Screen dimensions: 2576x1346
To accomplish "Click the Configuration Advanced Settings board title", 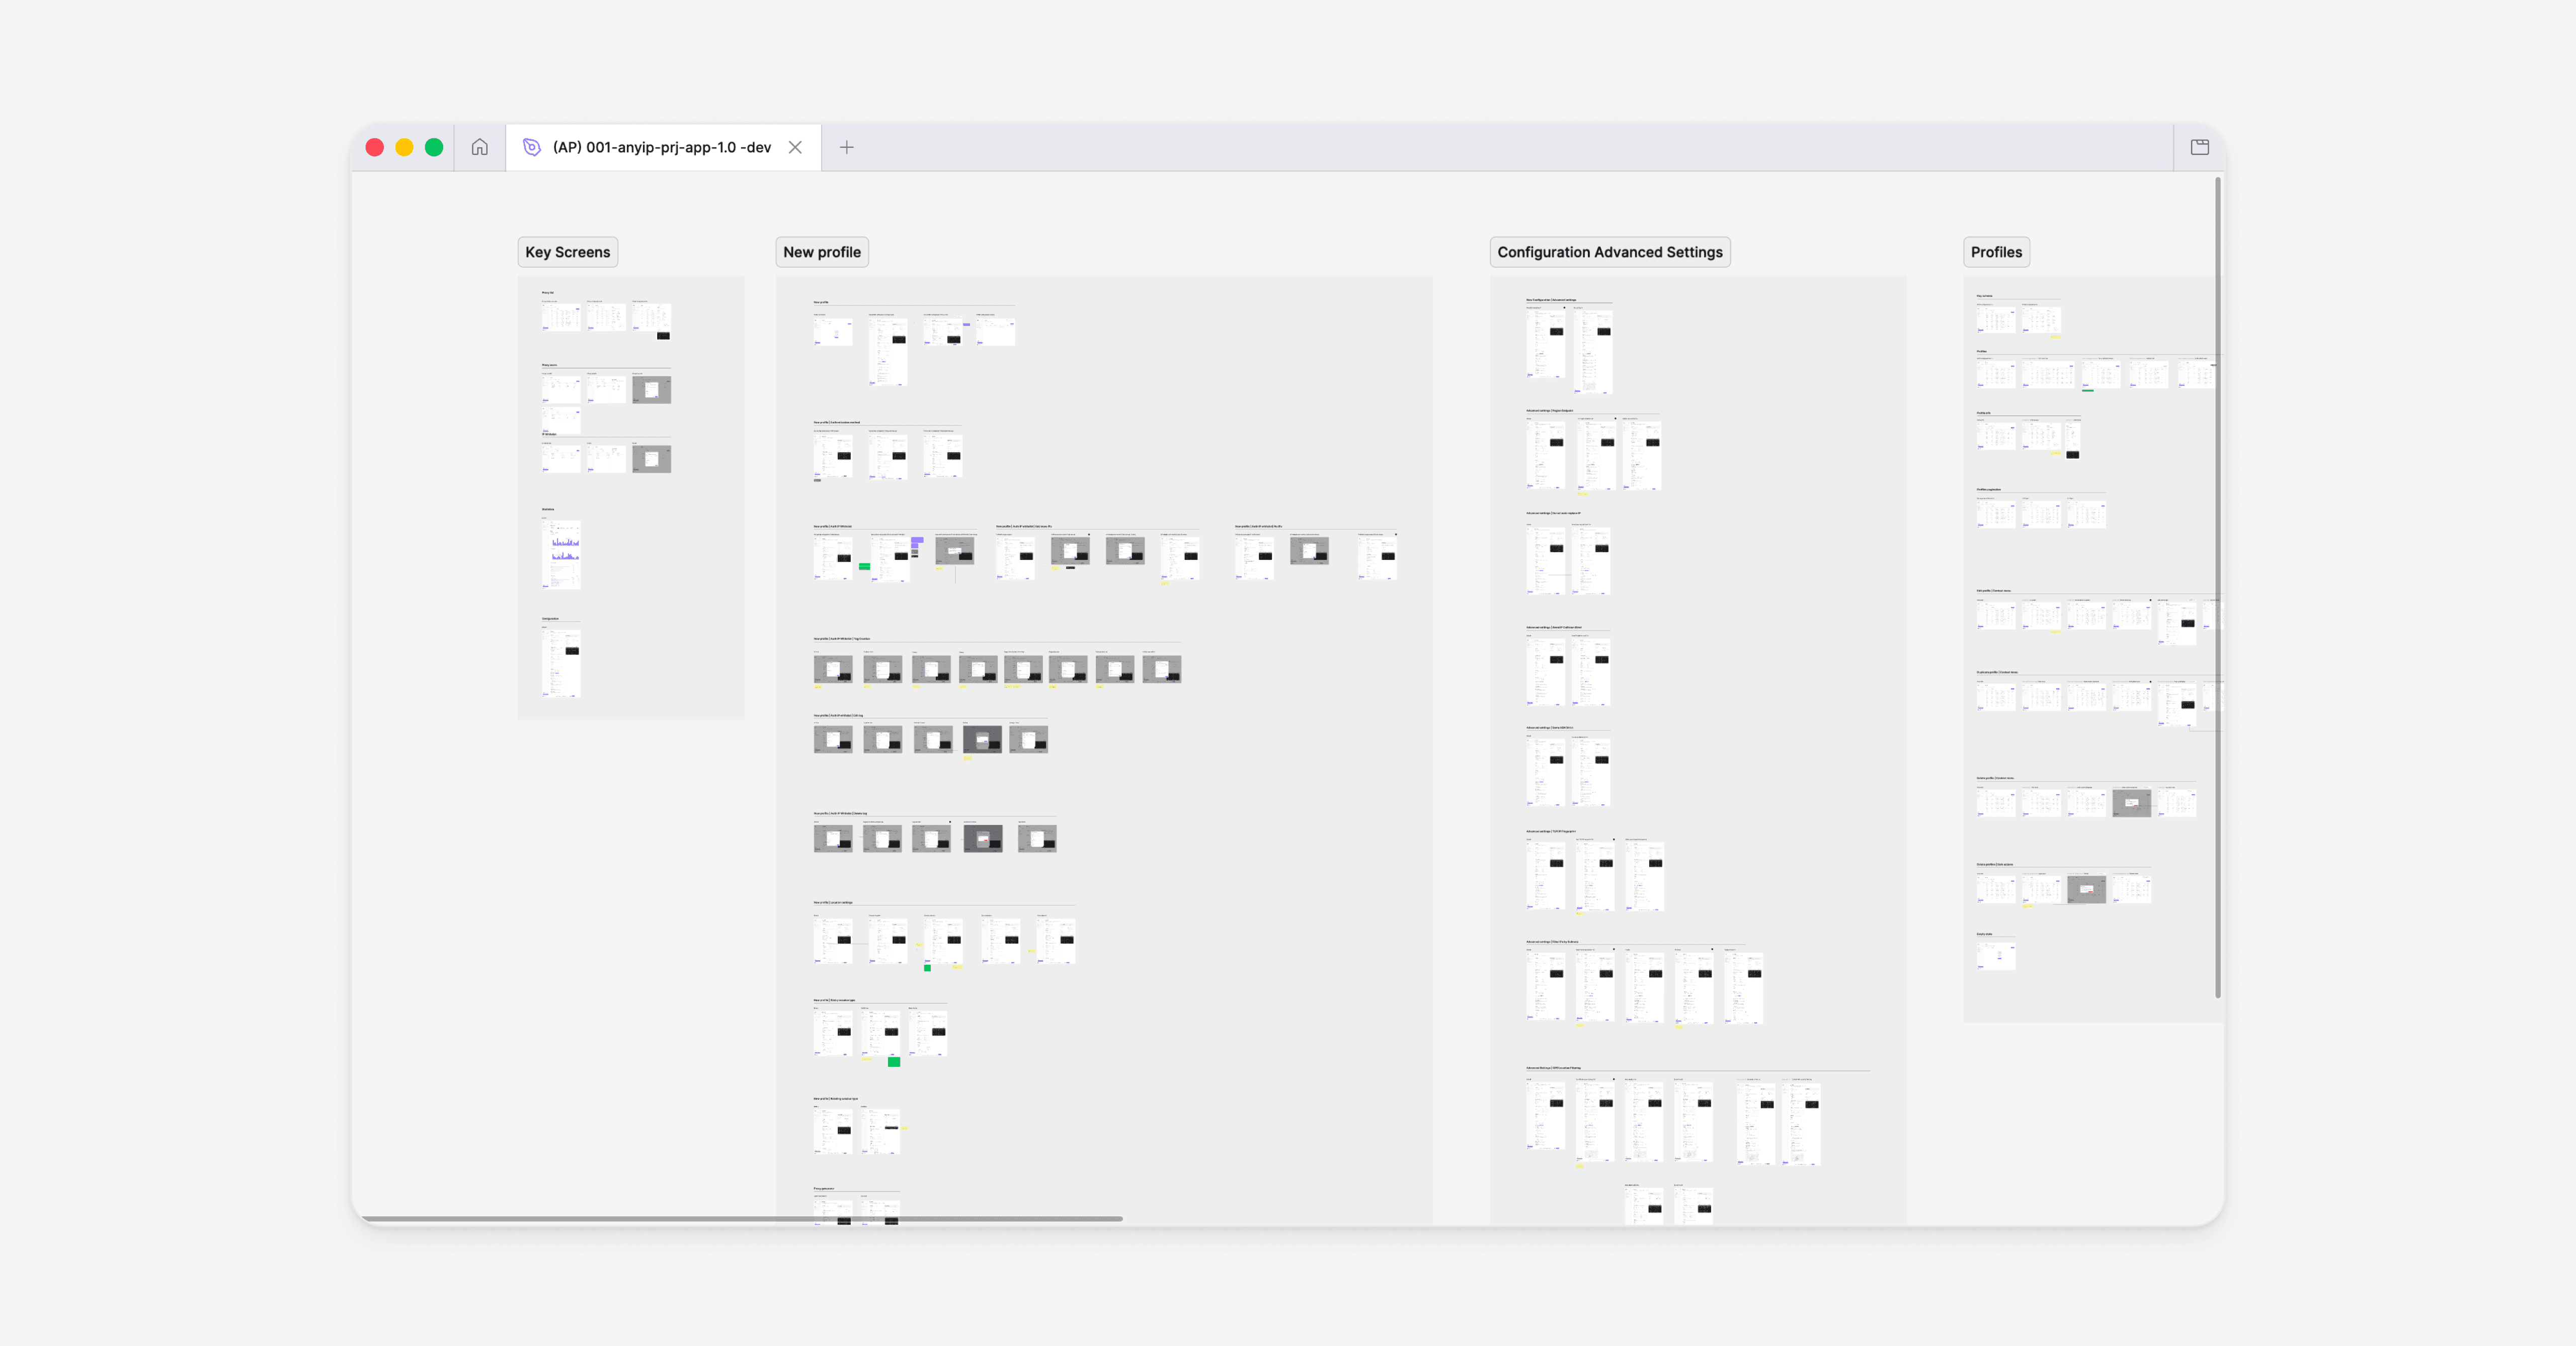I will (x=1609, y=252).
